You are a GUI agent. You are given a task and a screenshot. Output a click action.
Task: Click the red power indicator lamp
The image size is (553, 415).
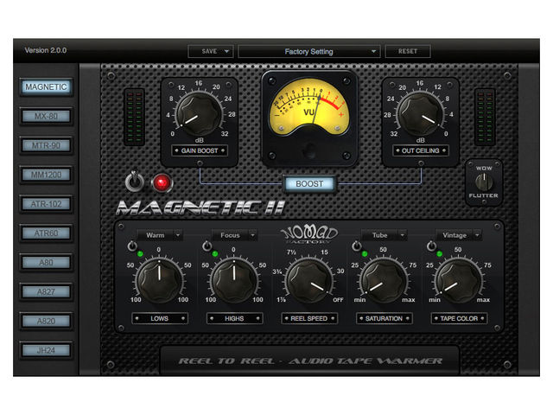pos(162,182)
